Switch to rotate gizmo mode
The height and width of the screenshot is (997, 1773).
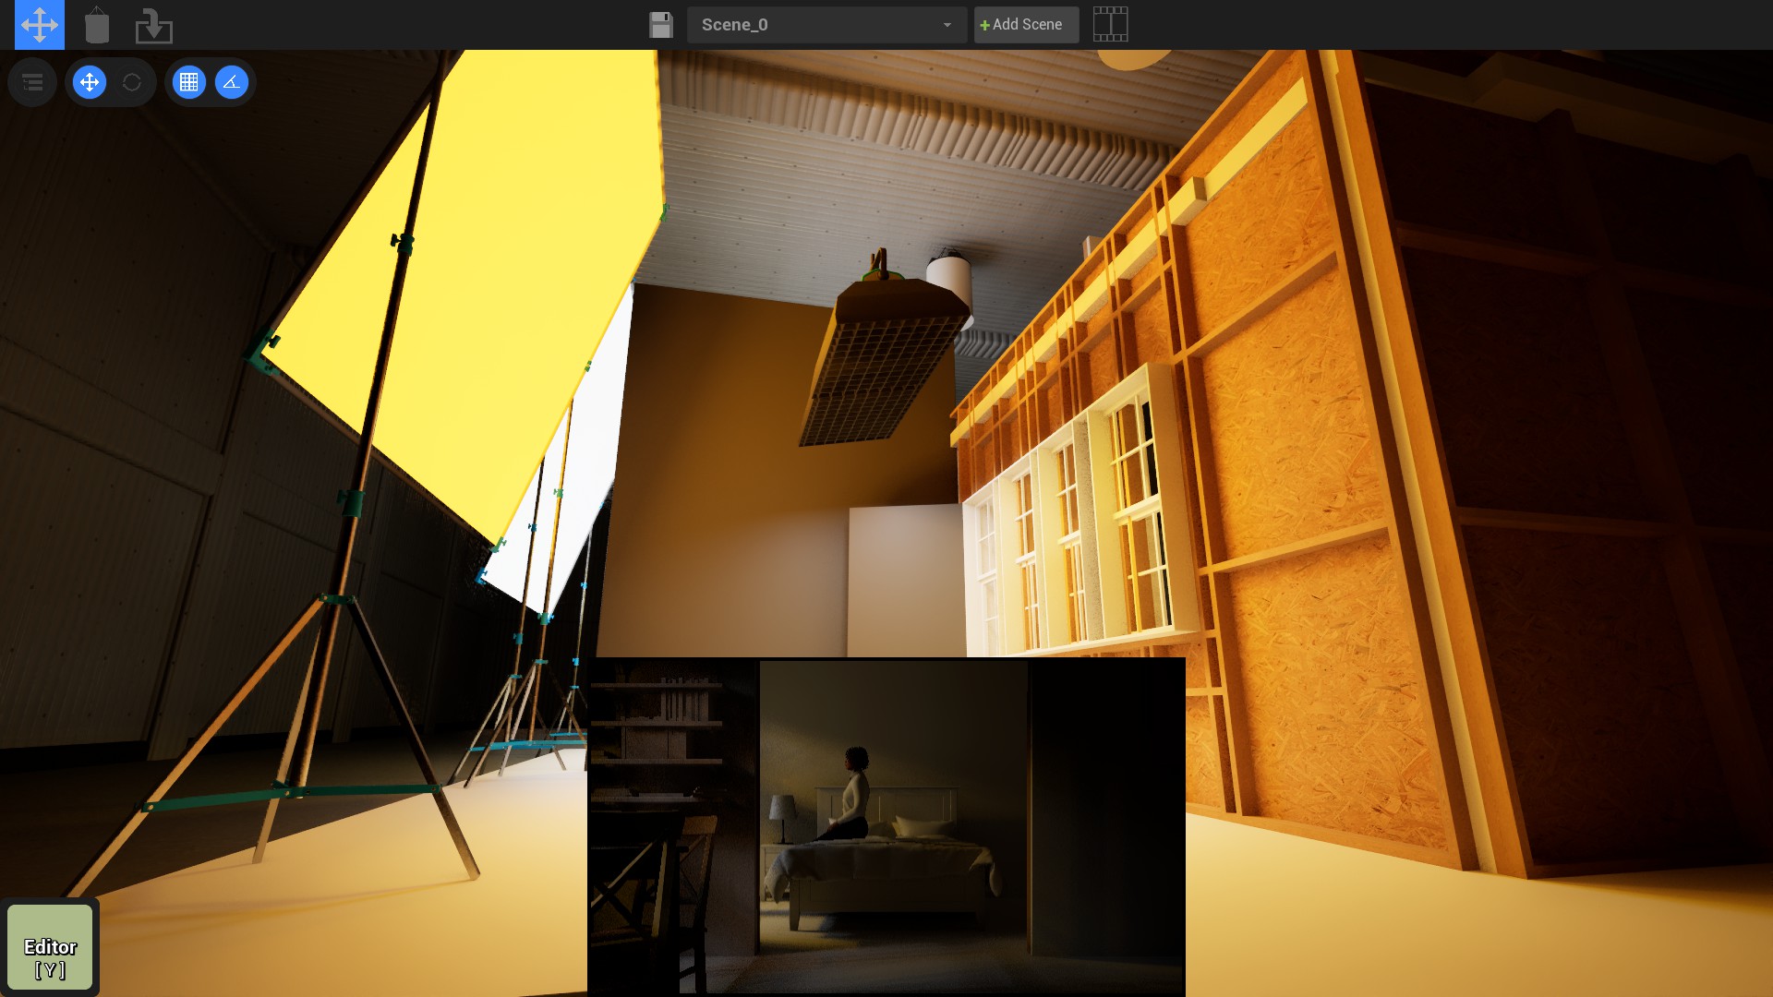click(132, 82)
